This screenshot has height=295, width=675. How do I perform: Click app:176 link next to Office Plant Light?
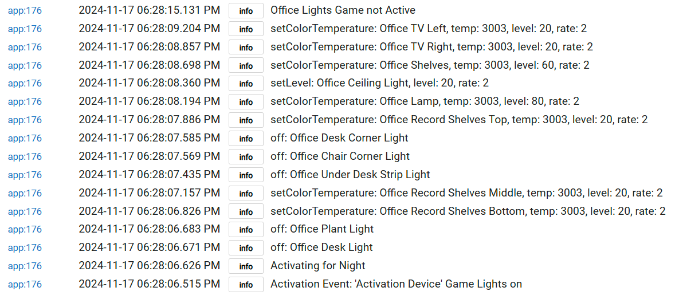pos(25,230)
